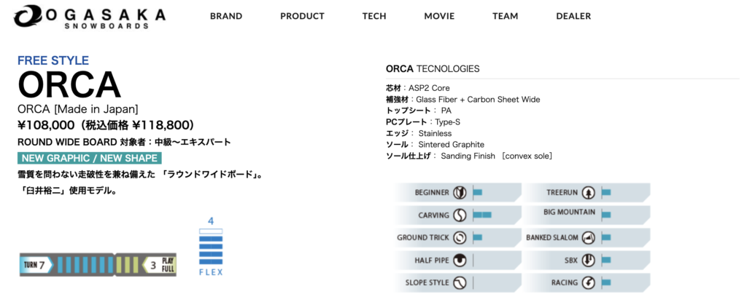Click the Carving rating icon

[460, 215]
